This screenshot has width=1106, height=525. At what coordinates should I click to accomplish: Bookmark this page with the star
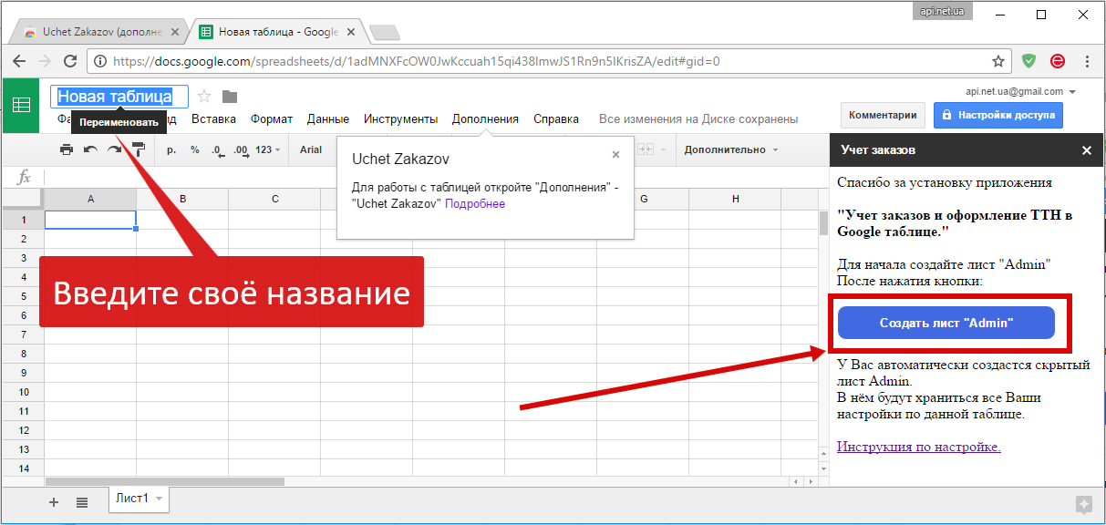tap(998, 62)
